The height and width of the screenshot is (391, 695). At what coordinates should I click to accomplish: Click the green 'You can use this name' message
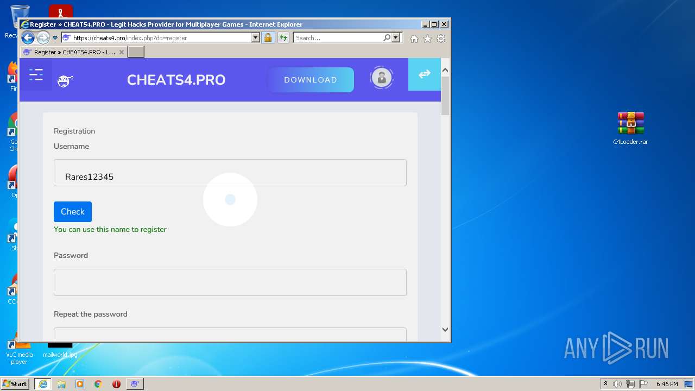click(x=110, y=229)
